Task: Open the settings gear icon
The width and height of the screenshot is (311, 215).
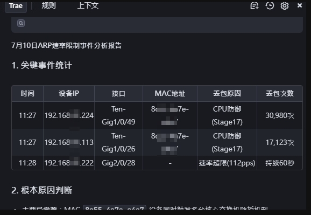Action: [285, 6]
